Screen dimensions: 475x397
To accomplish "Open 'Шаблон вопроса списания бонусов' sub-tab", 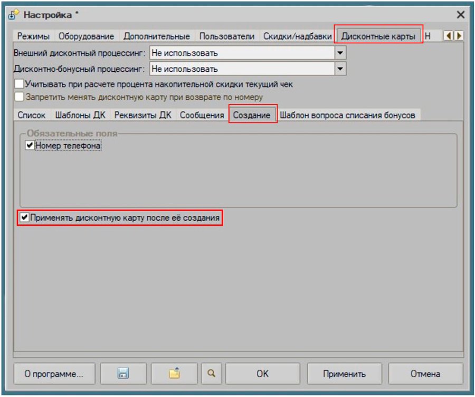I will [347, 115].
